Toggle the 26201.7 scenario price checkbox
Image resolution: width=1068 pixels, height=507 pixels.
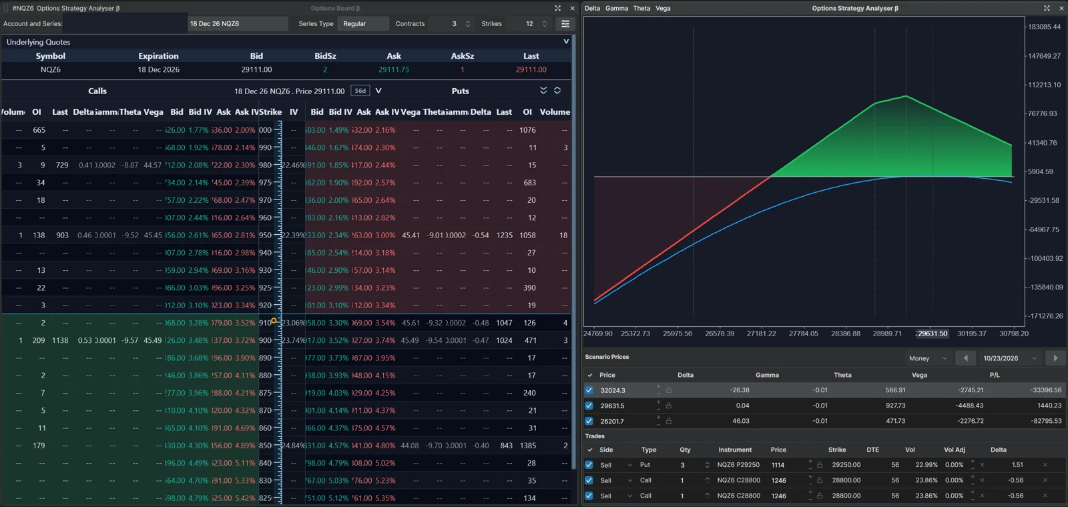(x=589, y=421)
